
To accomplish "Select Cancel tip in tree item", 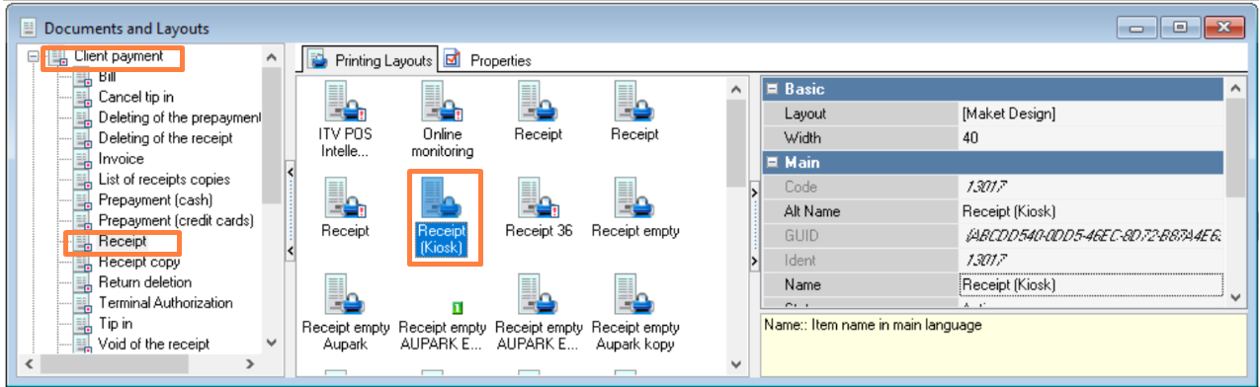I will pos(136,97).
